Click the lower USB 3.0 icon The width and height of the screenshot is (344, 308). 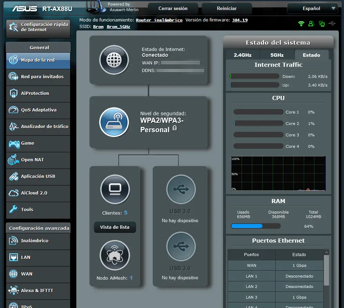coord(181,246)
